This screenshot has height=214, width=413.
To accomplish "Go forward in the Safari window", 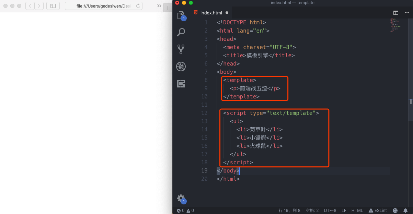I will point(39,6).
